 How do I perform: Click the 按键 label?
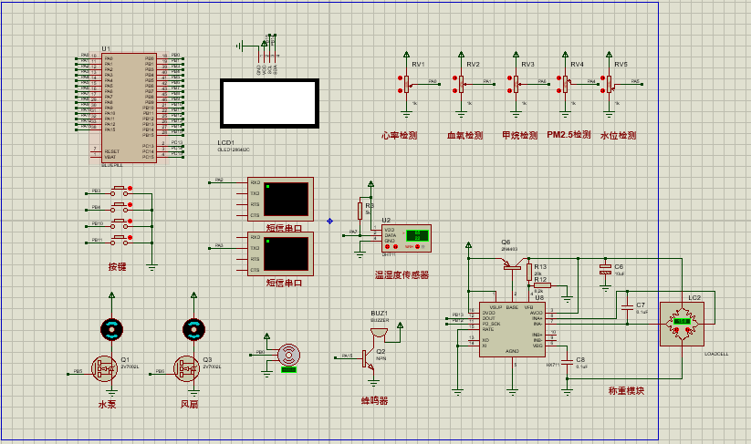[x=118, y=266]
